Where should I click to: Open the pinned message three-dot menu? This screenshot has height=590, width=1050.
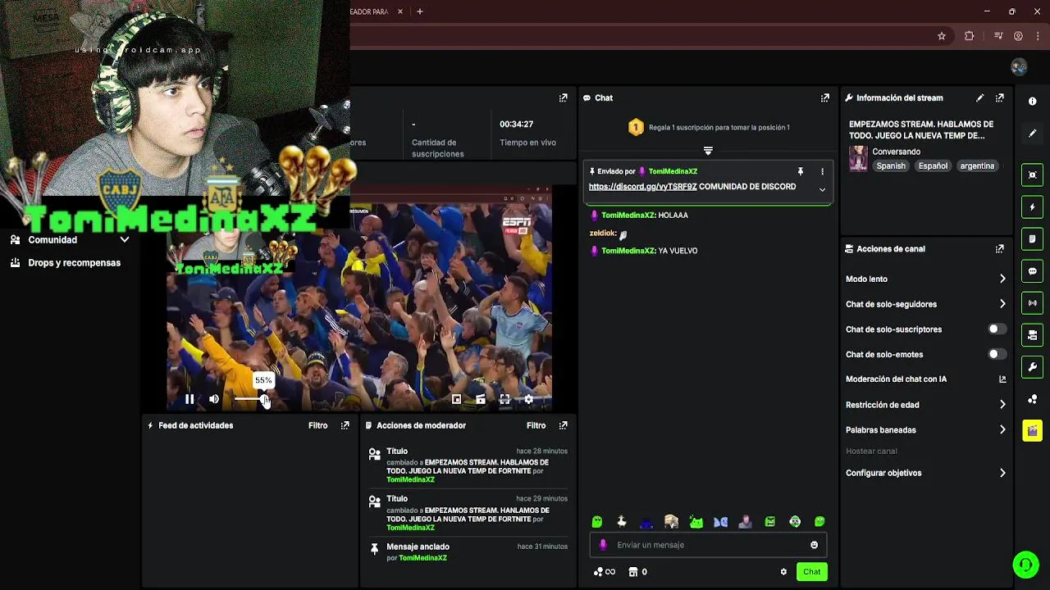tap(822, 171)
